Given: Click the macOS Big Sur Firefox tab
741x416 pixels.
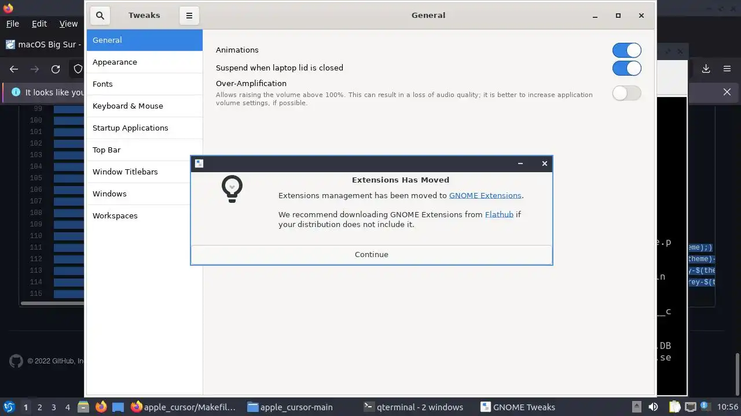Looking at the screenshot, I should pyautogui.click(x=43, y=44).
